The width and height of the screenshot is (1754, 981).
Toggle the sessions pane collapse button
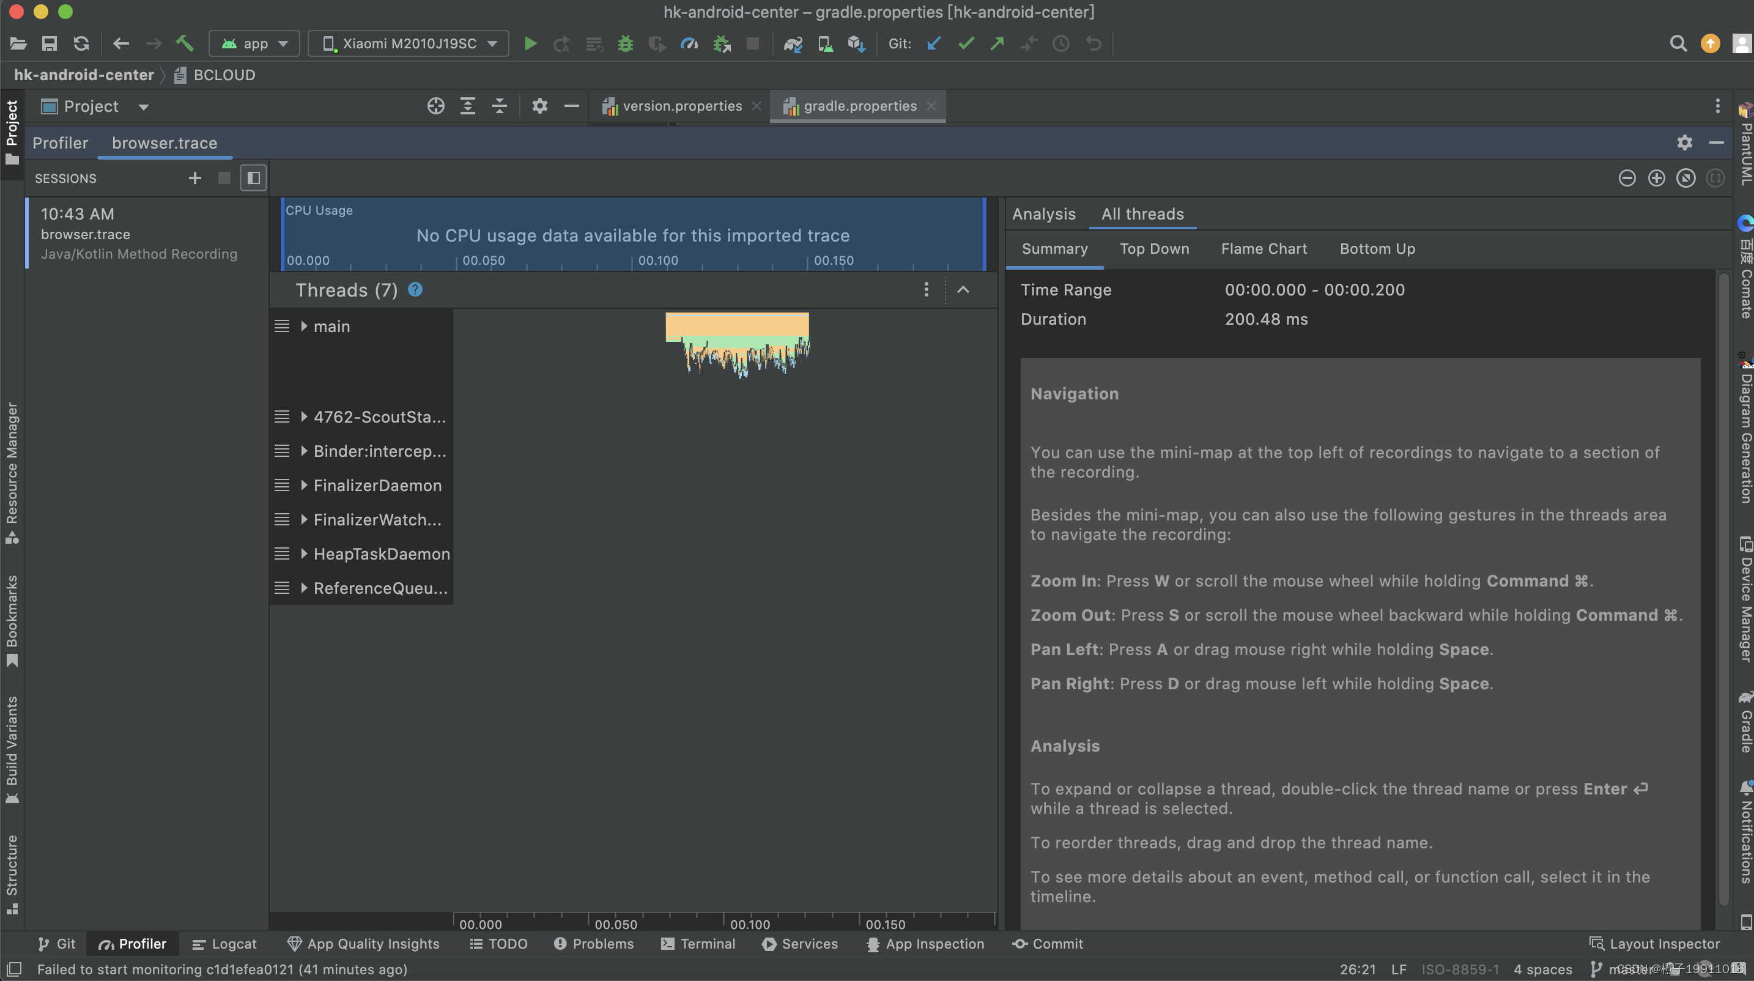coord(253,179)
